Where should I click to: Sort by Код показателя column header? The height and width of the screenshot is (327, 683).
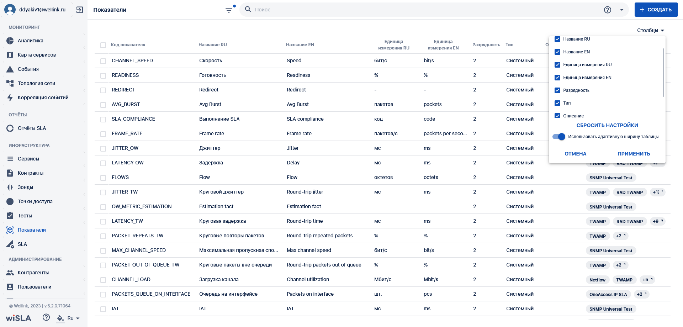(128, 45)
